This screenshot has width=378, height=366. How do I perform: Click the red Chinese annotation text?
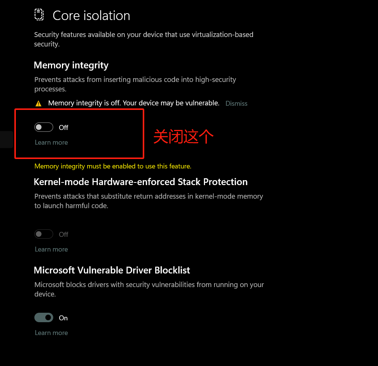183,136
